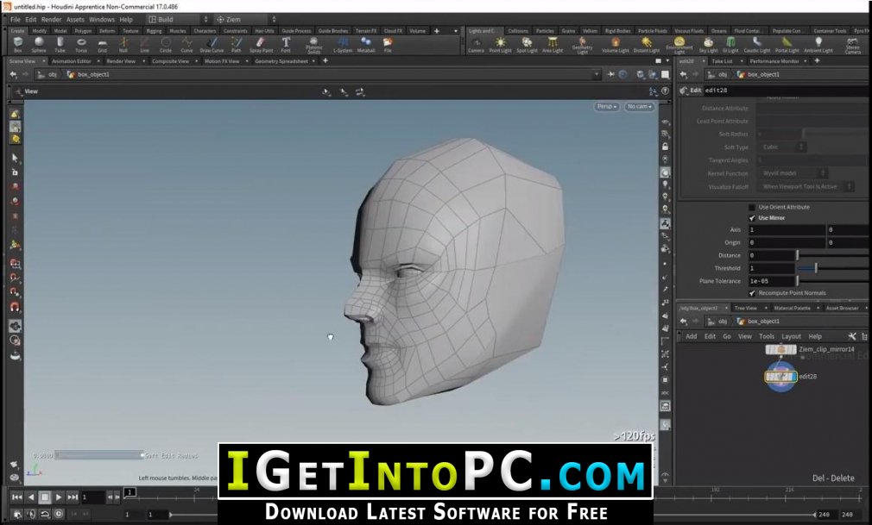Click the Grid shelf tool icon
This screenshot has width=872, height=525.
click(103, 45)
